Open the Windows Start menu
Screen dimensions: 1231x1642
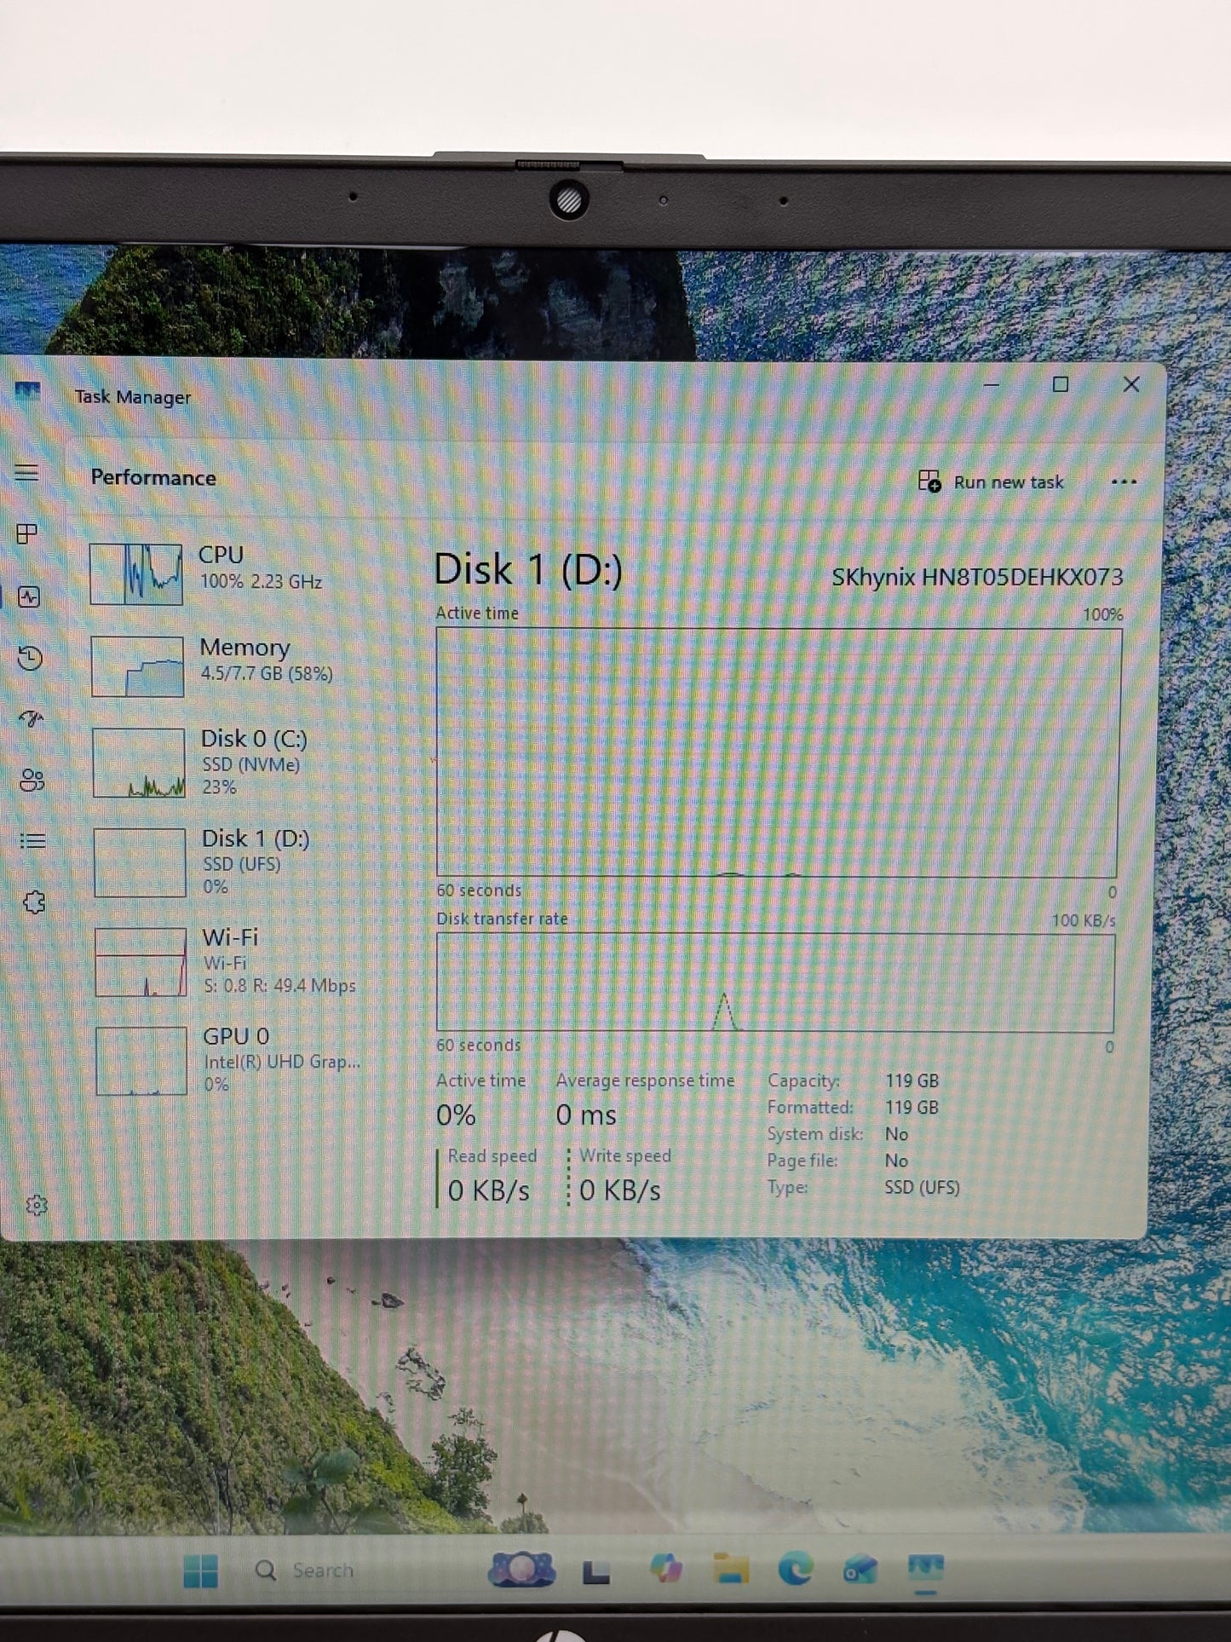(x=201, y=1570)
